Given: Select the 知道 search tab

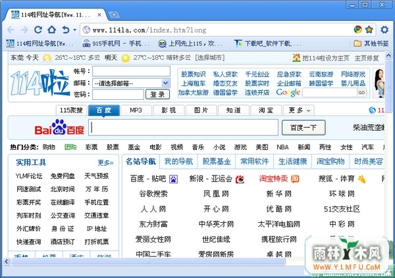Looking at the screenshot, I should 234,110.
